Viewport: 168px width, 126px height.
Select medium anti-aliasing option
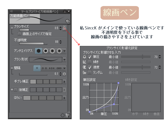pyautogui.click(x=52, y=51)
